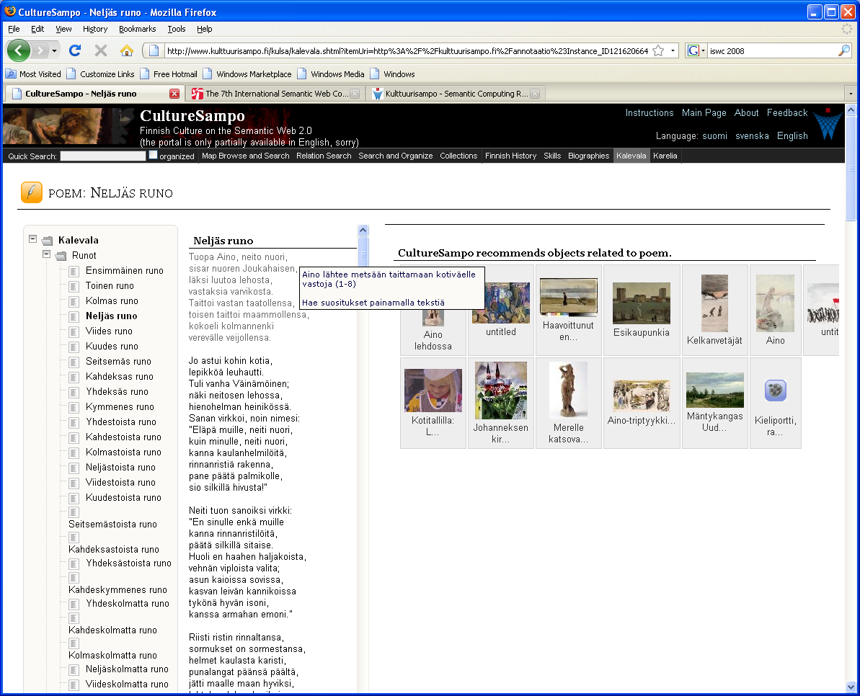Switch to the Kulttuurisampo - Semantic Computing tab

pos(455,94)
